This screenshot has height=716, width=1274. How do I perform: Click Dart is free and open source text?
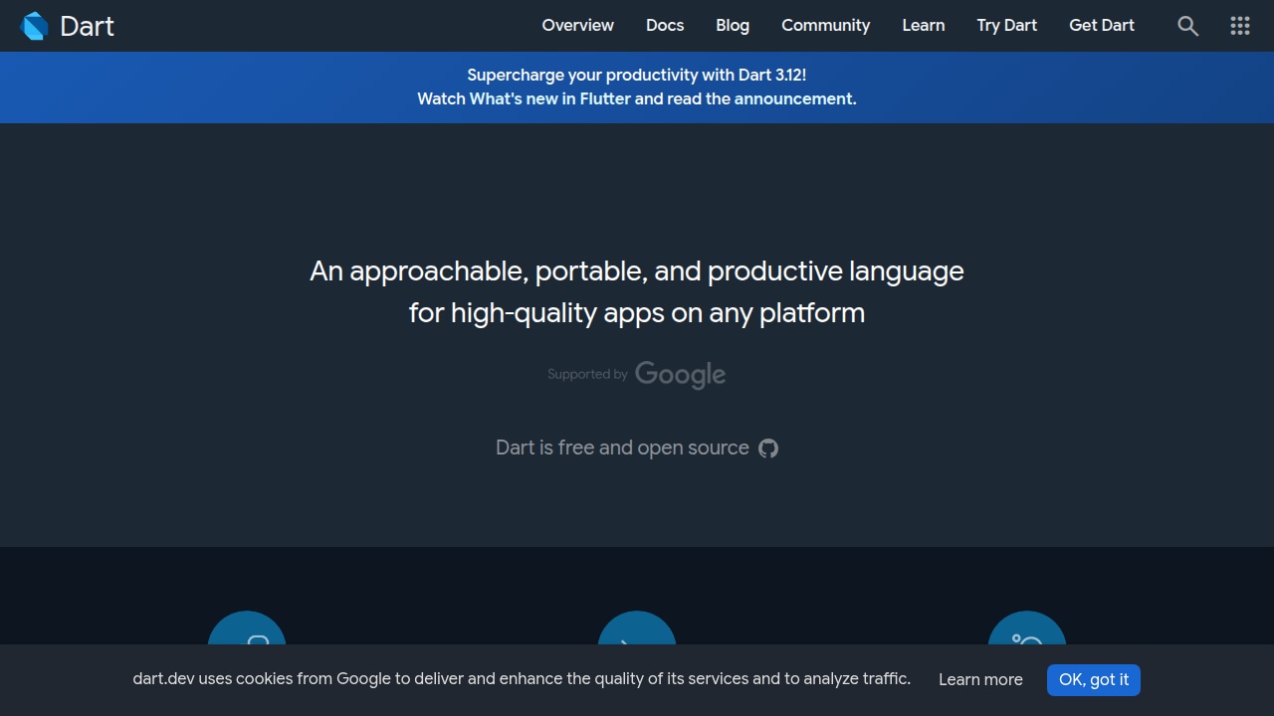(622, 448)
